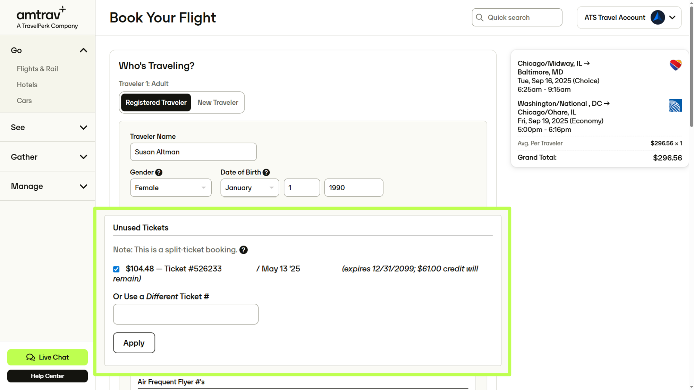
Task: Click the Unused Tickets heading
Action: pos(141,228)
